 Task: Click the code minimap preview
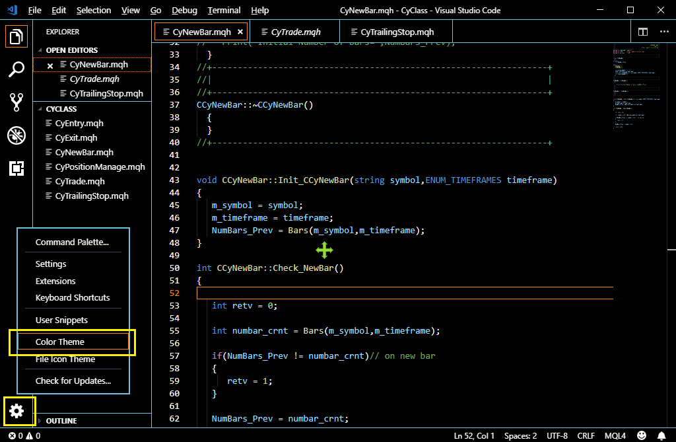(x=636, y=86)
